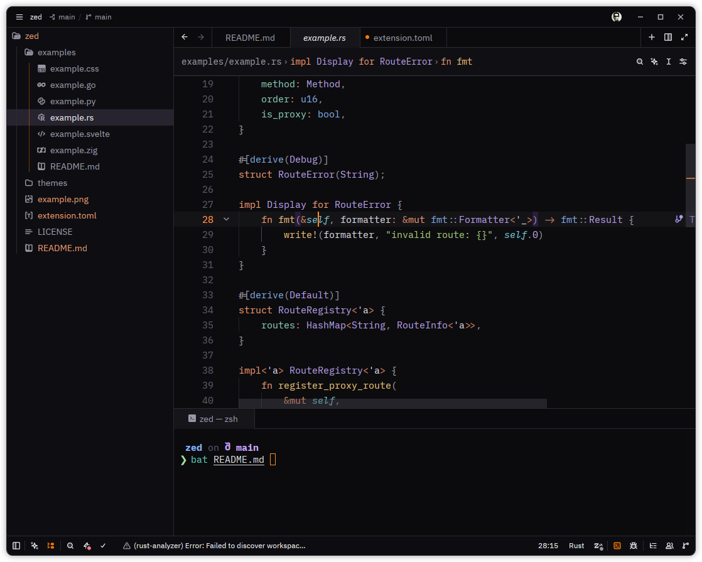702x562 pixels.
Task: Click line number 34 in the gutter
Action: 208,310
